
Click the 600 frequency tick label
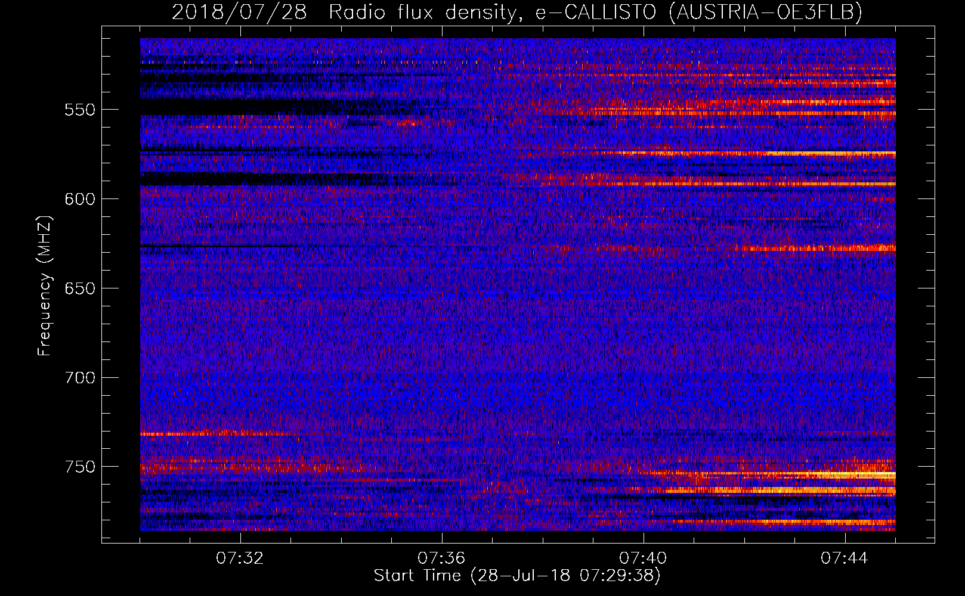[x=80, y=199]
